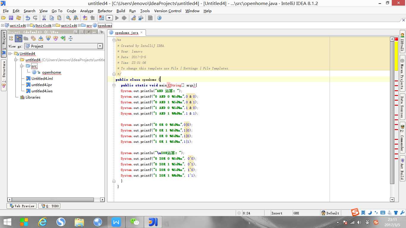406x228 pixels.
Task: Open the Web Preview bottom tab
Action: 22,206
